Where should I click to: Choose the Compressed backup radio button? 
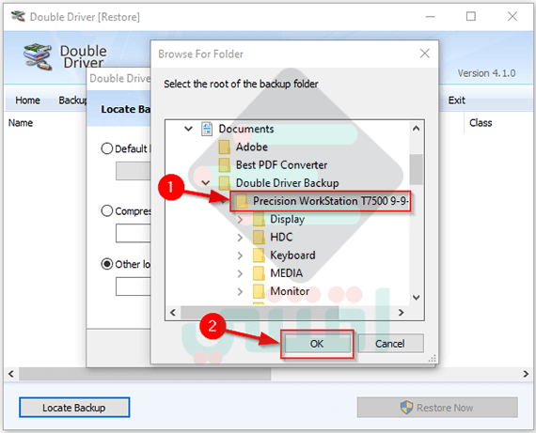coord(107,210)
